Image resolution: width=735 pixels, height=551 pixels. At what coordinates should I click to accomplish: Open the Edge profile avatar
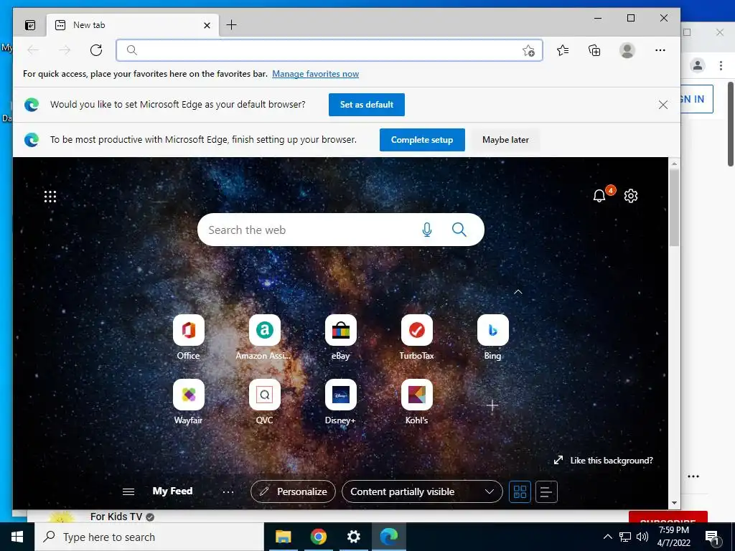point(627,50)
